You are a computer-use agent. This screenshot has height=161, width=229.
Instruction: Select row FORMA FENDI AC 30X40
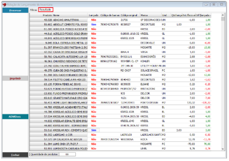[120, 84]
